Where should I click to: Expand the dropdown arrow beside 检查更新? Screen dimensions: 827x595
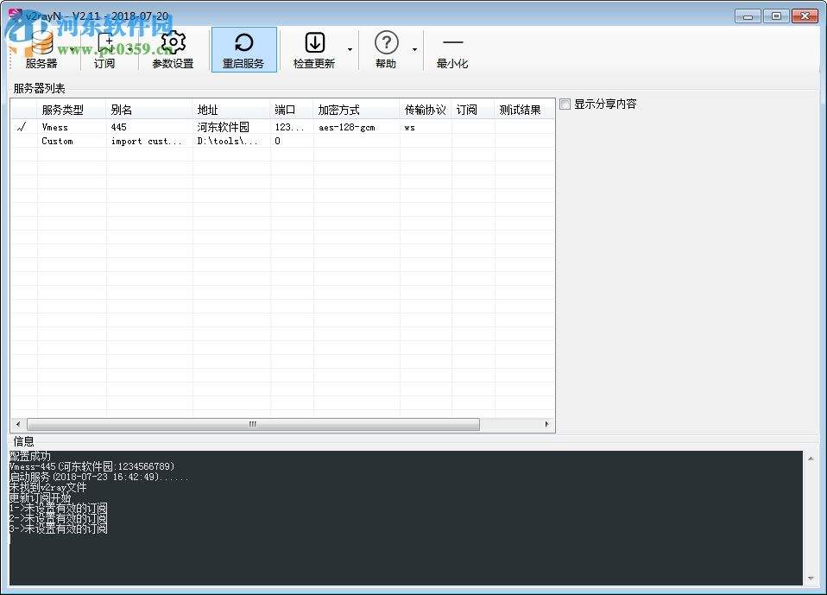(350, 50)
